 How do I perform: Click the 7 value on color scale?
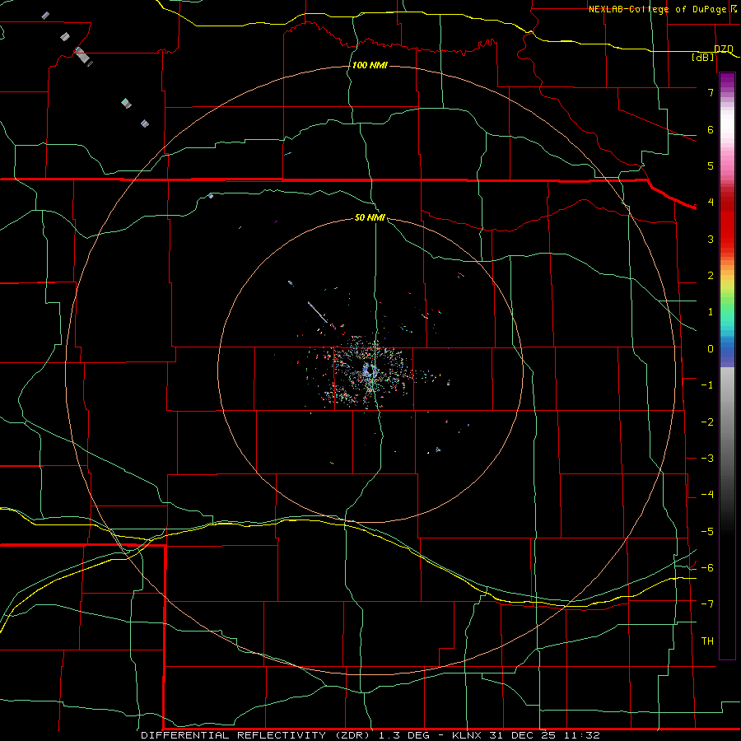711,92
